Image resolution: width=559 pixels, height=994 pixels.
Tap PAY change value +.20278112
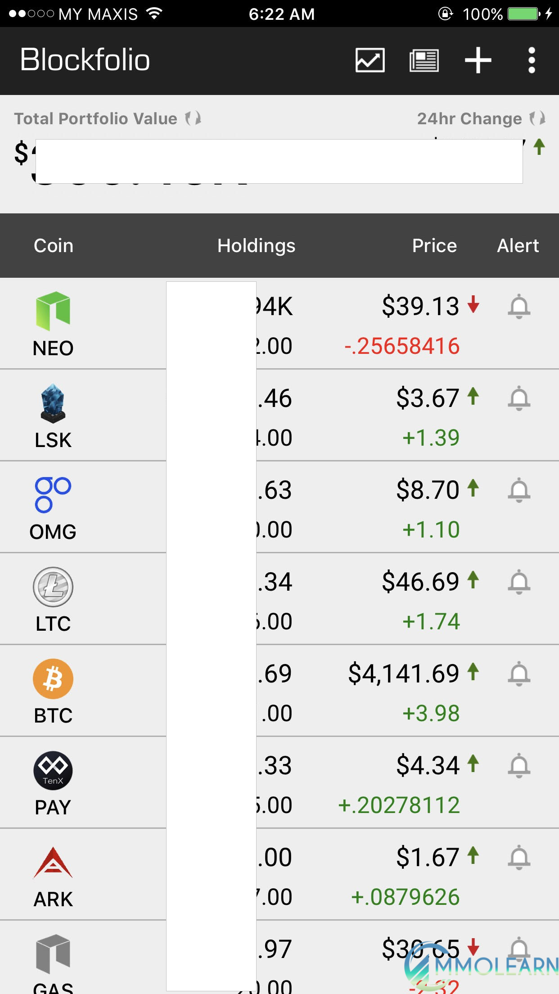pos(399,805)
